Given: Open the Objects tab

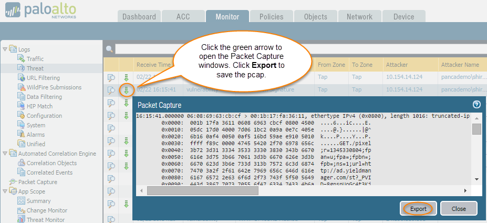Looking at the screenshot, I should click(316, 16).
